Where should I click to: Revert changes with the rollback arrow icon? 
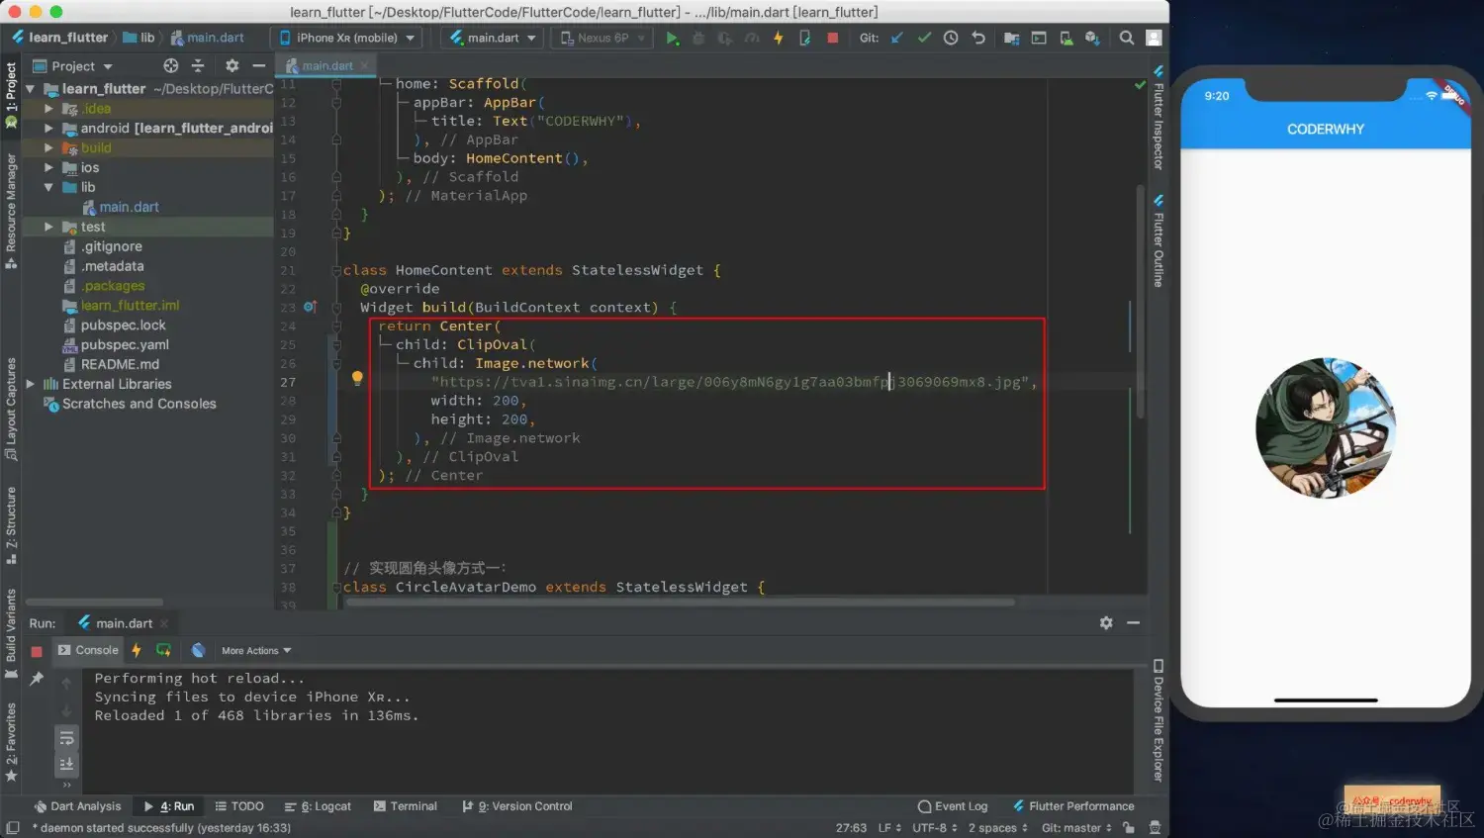978,38
